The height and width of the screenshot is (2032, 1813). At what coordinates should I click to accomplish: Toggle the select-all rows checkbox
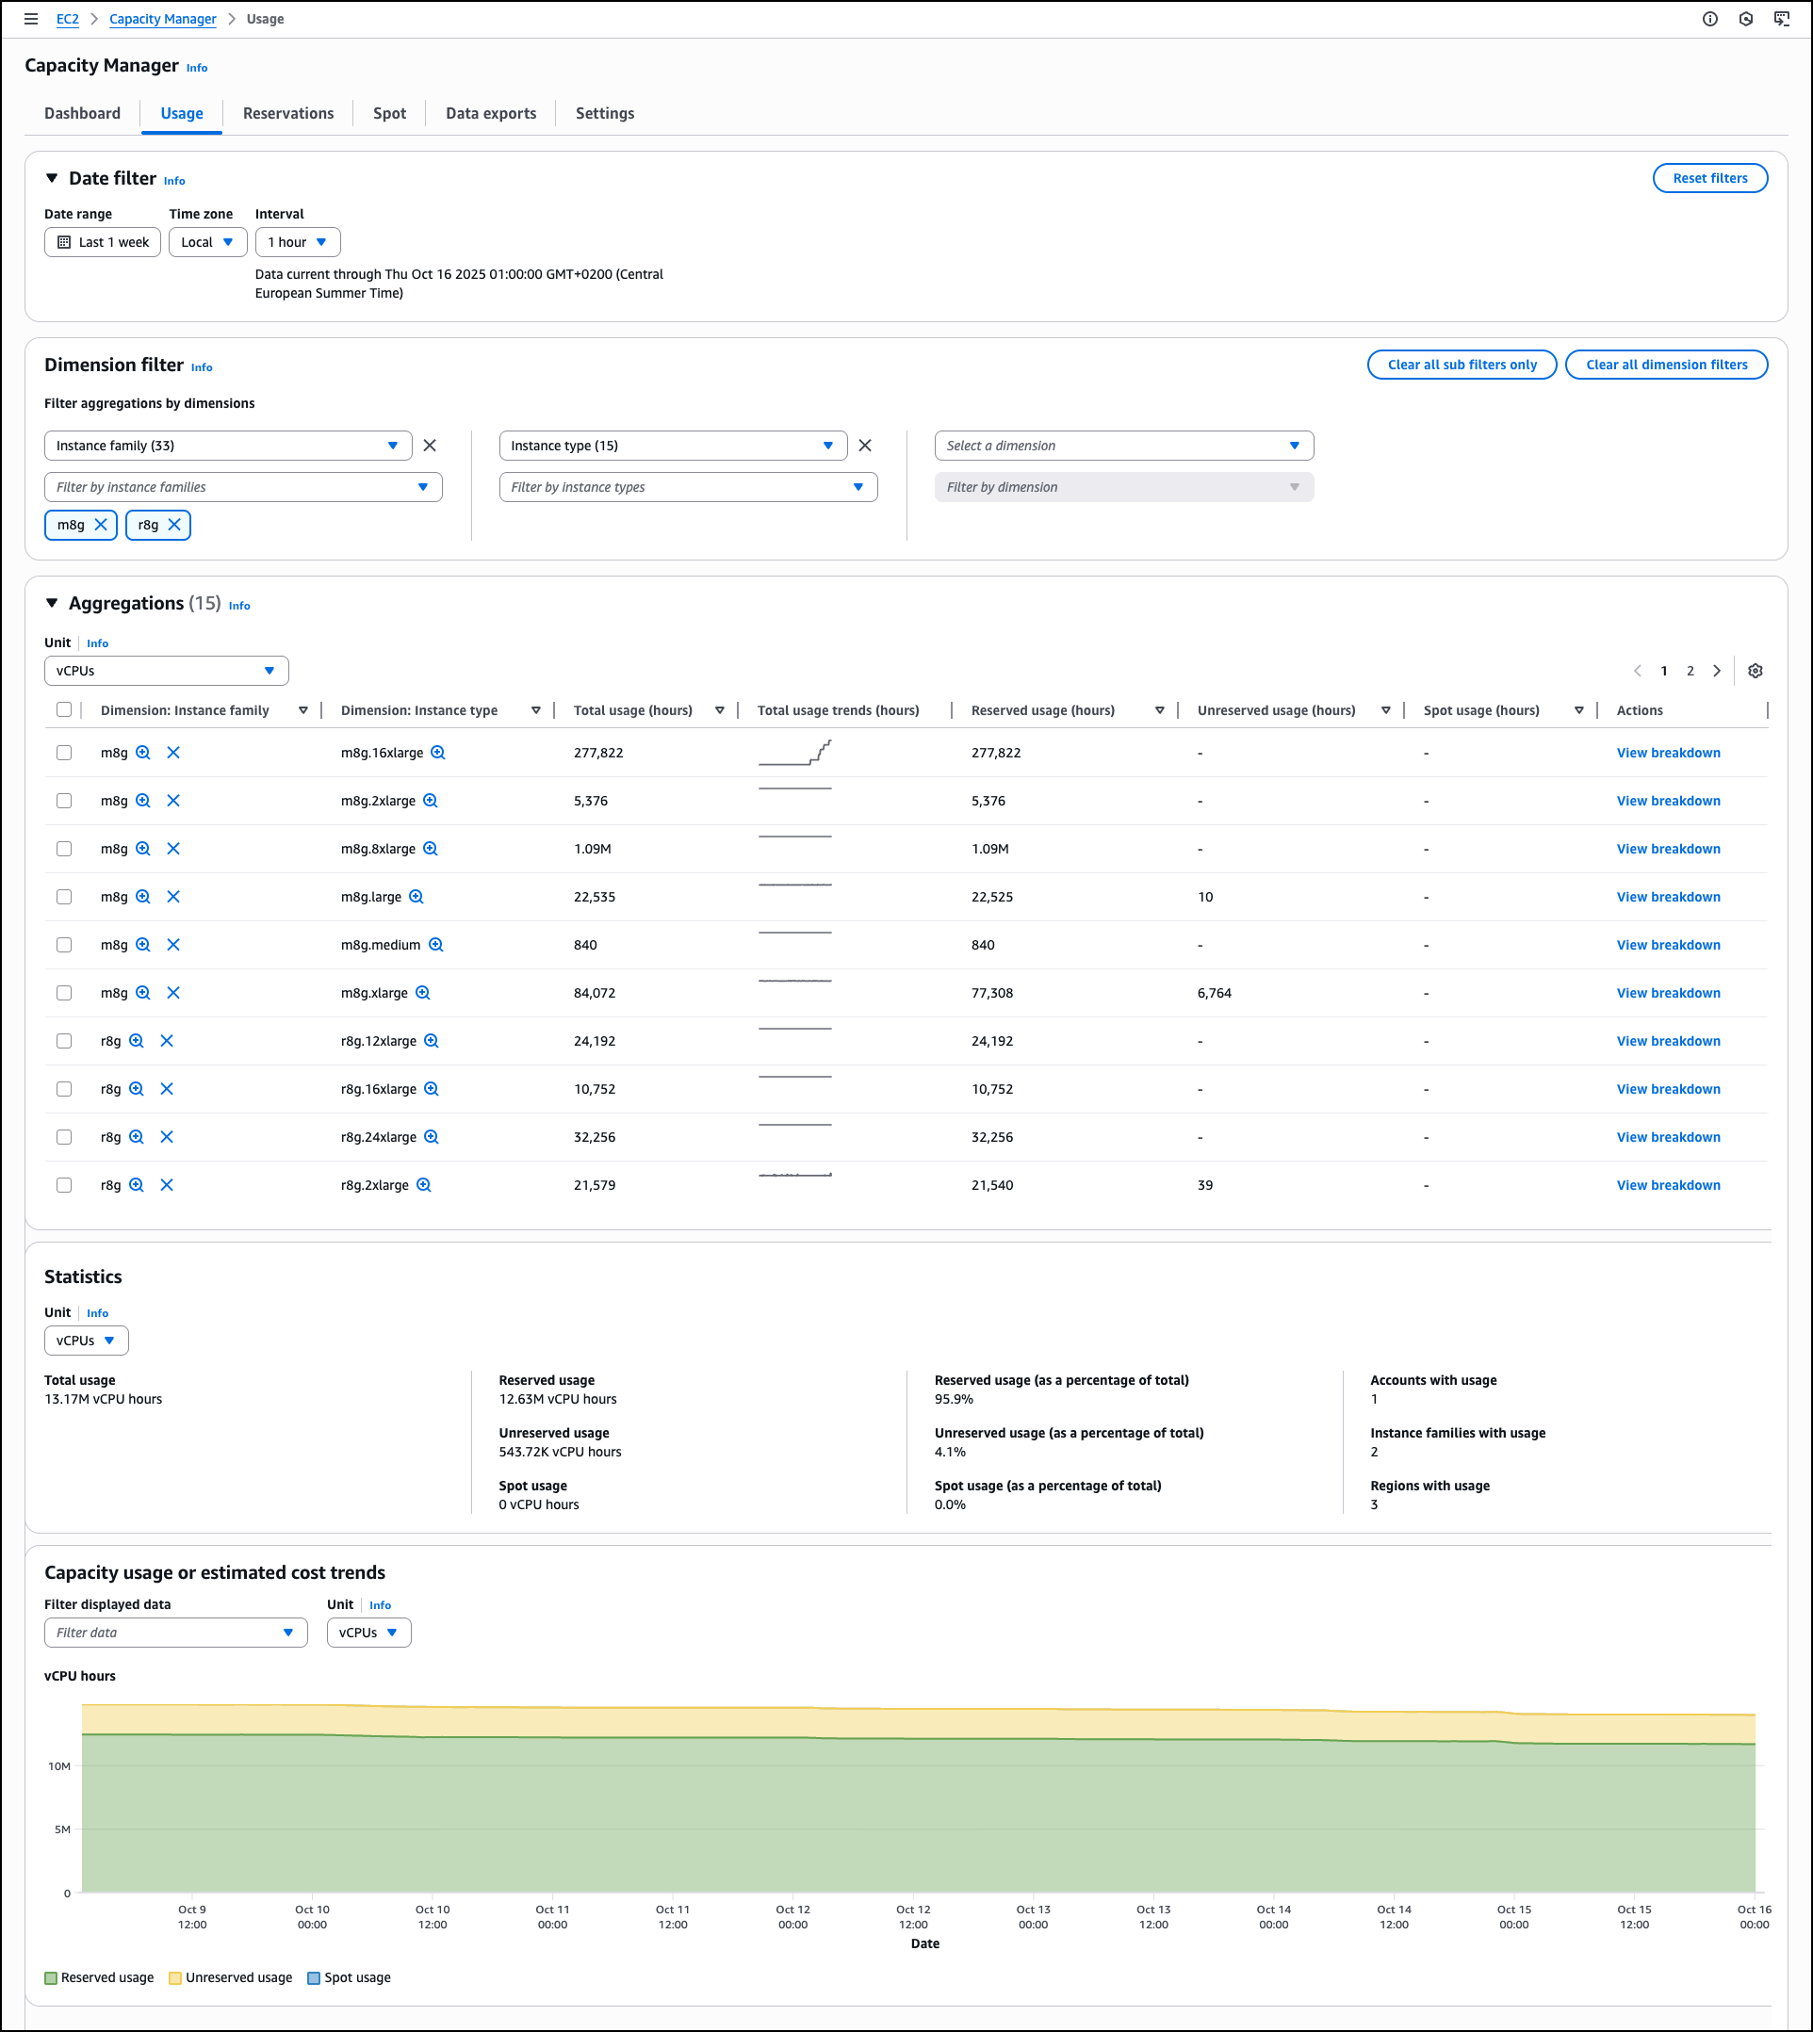pos(64,710)
